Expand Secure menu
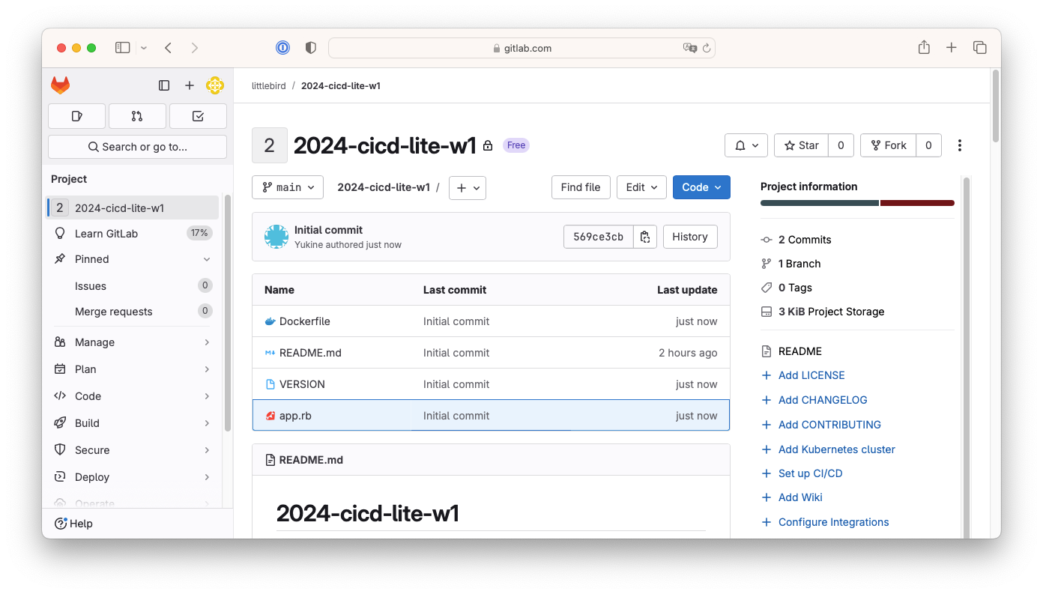1043x594 pixels. pyautogui.click(x=133, y=450)
